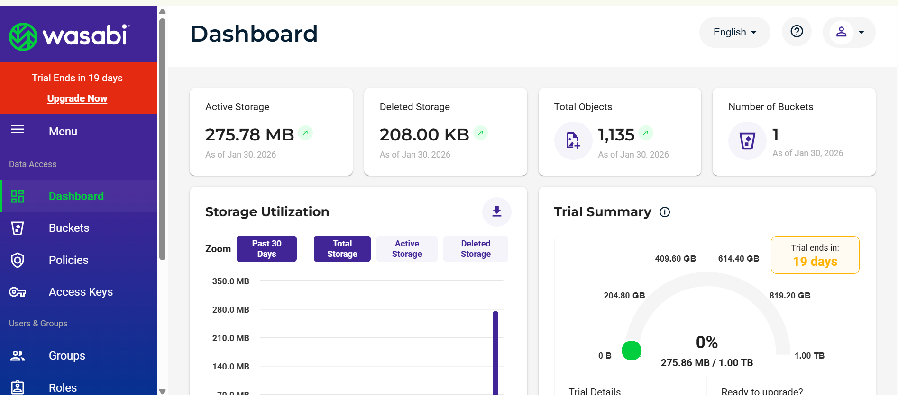Click the Upgrade Now link

coord(77,98)
